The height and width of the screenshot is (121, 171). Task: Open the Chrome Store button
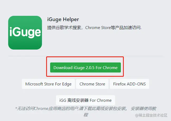click(x=92, y=84)
